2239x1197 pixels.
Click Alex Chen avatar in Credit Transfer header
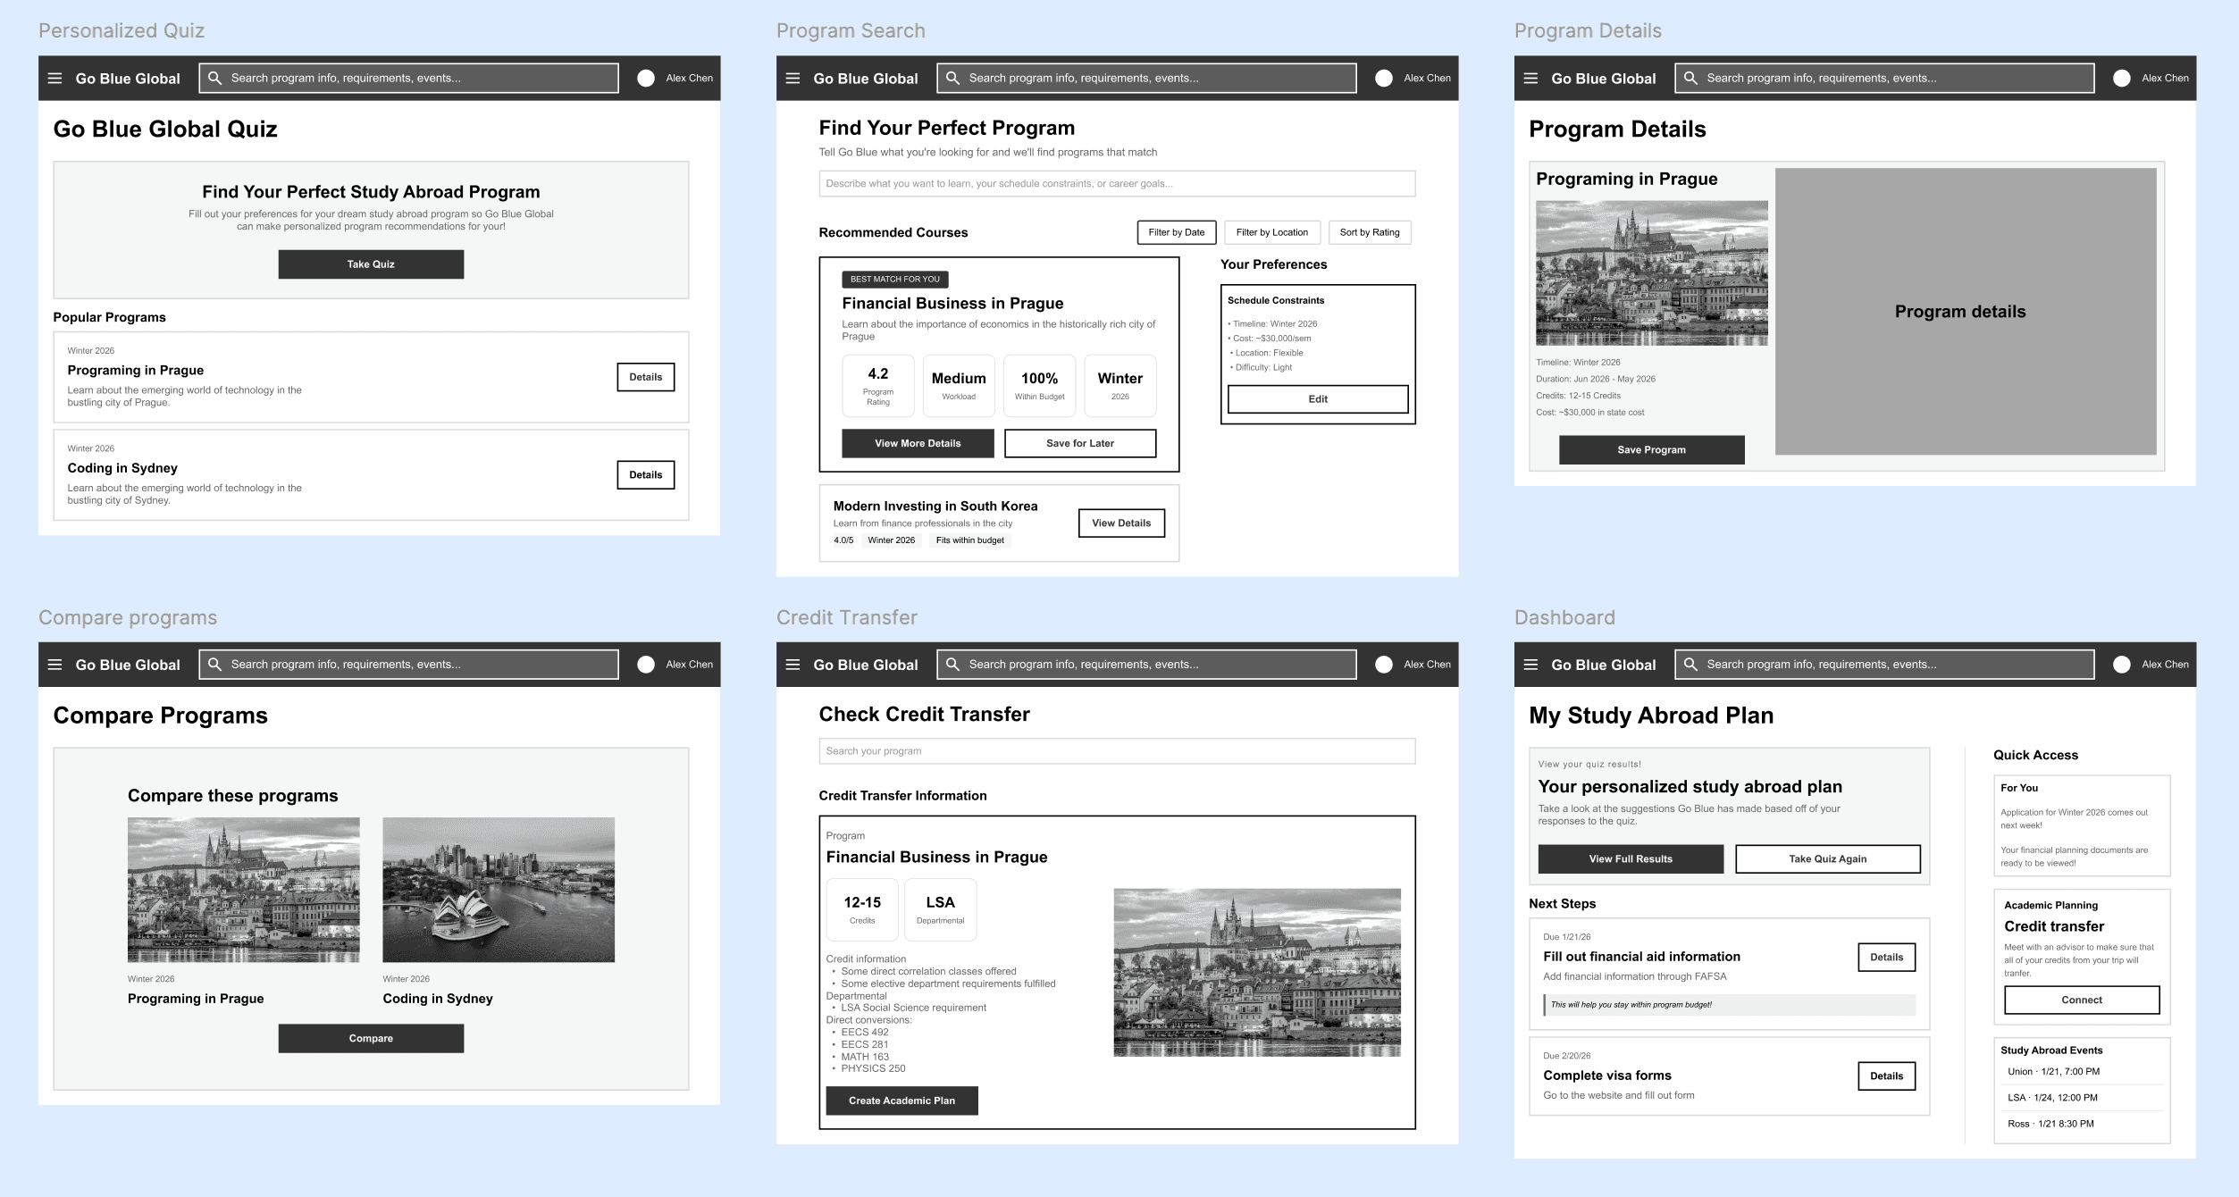coord(1383,665)
